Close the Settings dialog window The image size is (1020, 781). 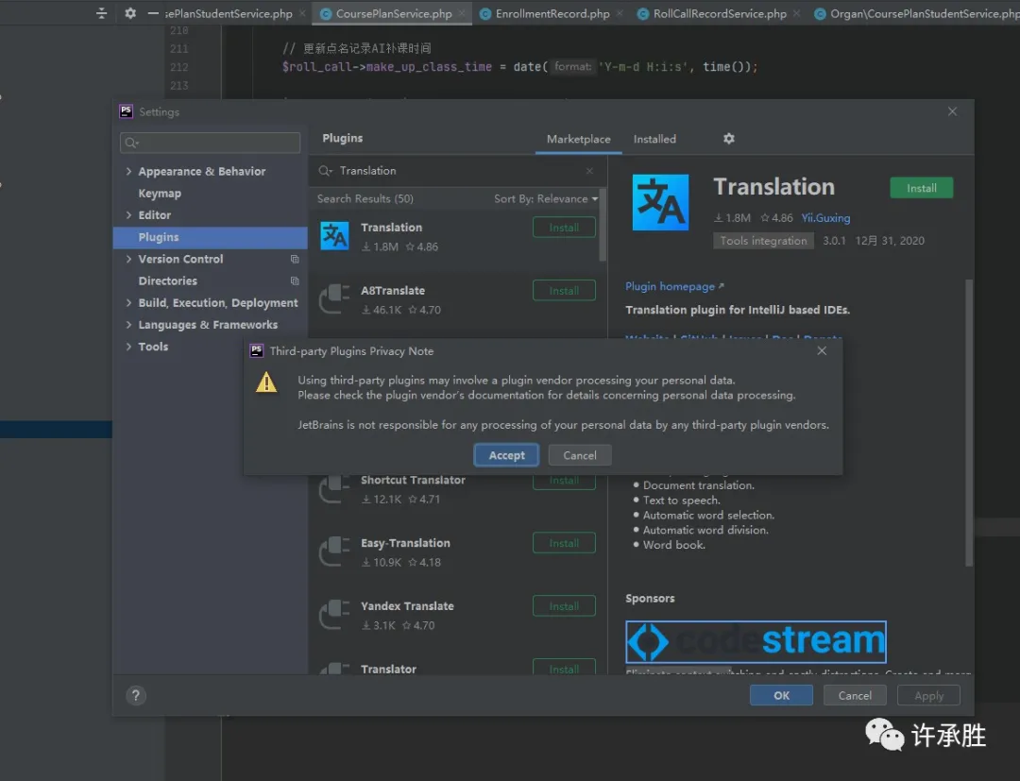click(x=952, y=111)
